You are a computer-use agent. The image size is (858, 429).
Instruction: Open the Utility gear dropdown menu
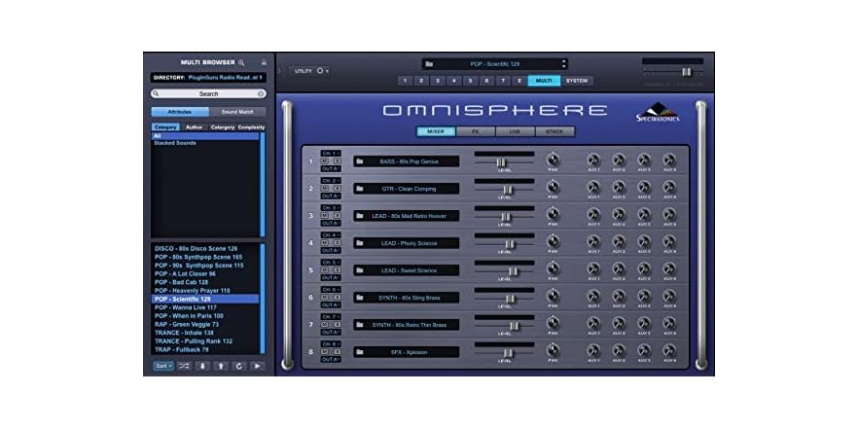pyautogui.click(x=311, y=71)
